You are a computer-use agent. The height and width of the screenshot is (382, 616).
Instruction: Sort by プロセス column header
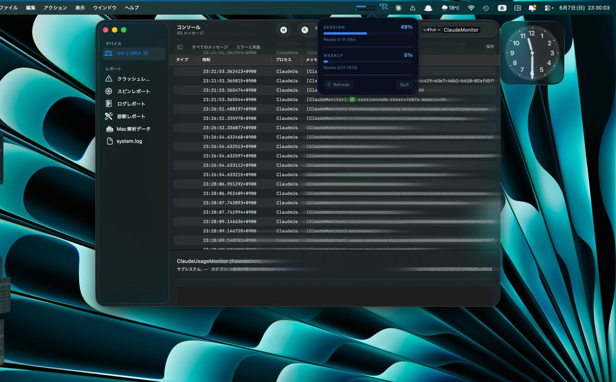click(283, 60)
